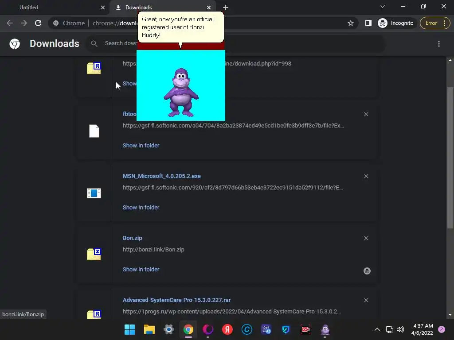
Task: Close the Downloads tab
Action: click(209, 8)
